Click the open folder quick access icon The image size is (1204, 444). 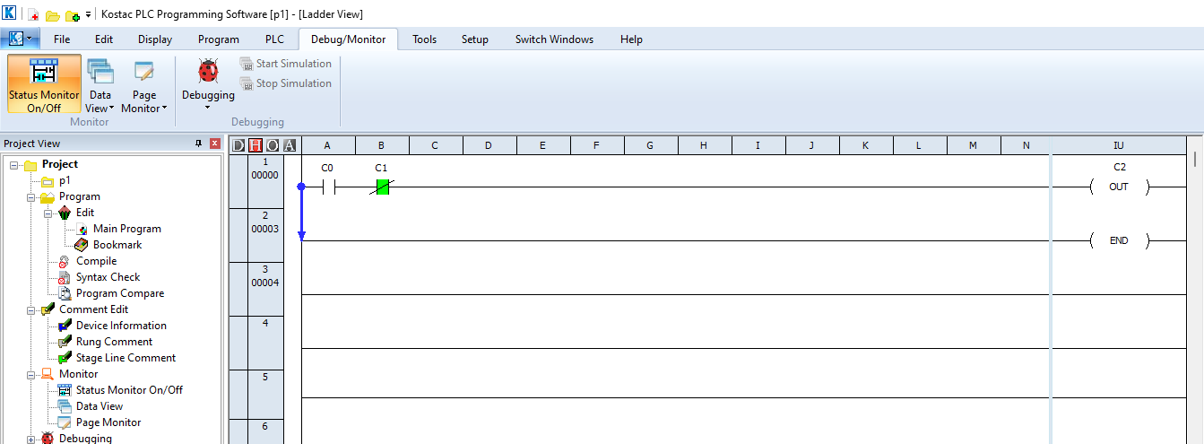point(53,14)
